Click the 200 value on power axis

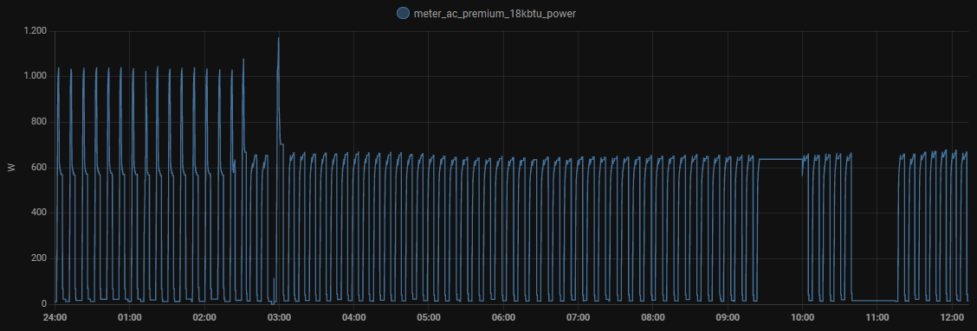40,258
